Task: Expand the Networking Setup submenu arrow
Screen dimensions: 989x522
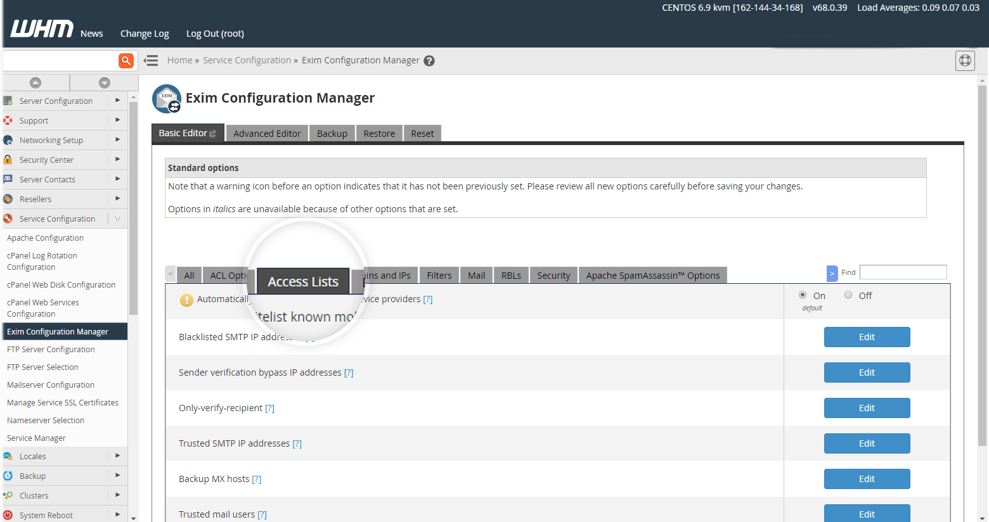Action: (117, 140)
